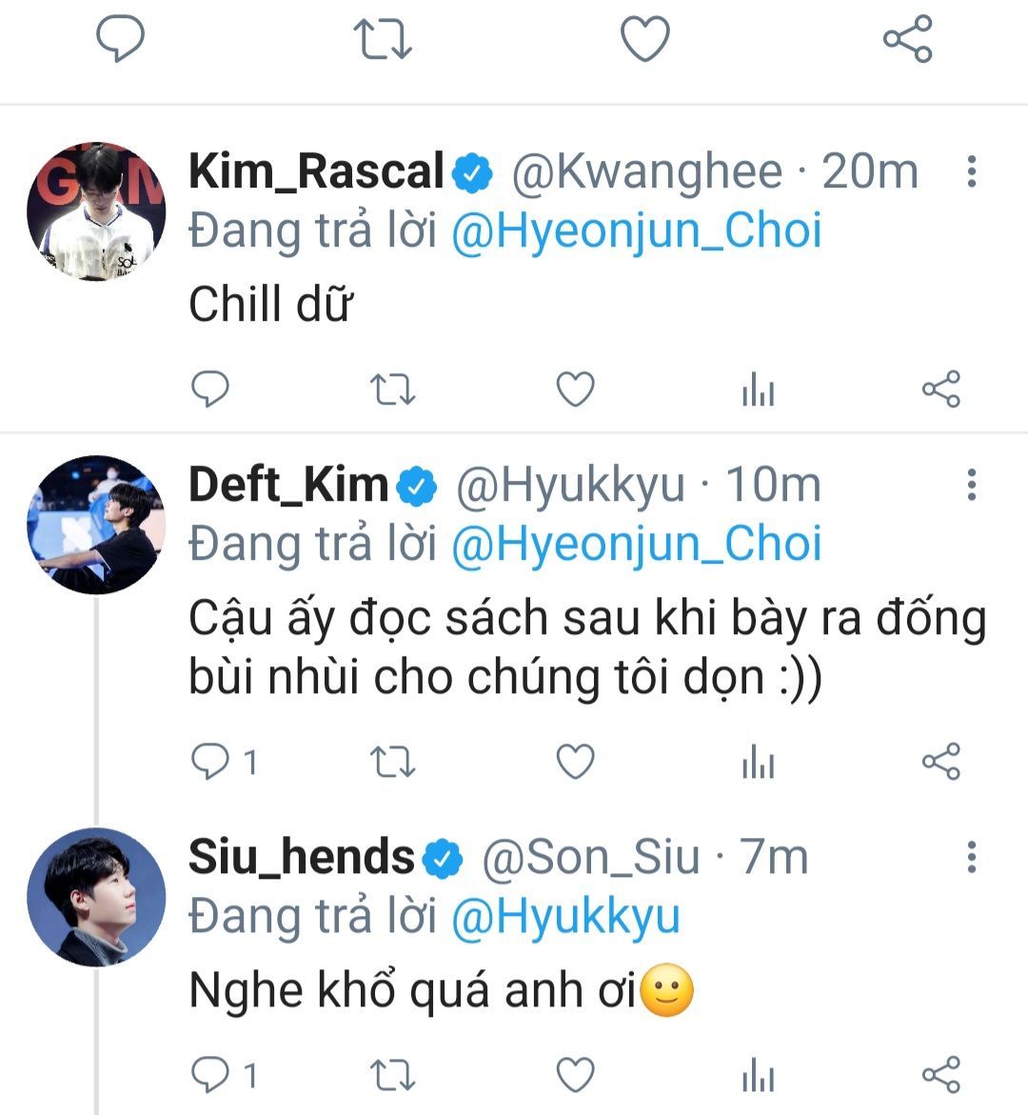Viewport: 1028px width, 1115px height.
Task: Share the main tweet at top
Action: pos(907,40)
